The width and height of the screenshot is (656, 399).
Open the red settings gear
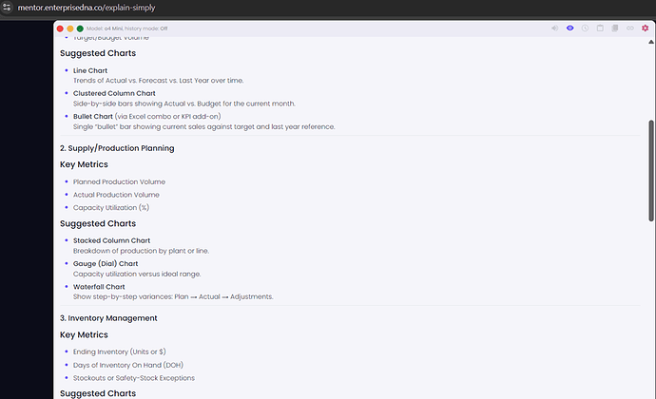645,28
